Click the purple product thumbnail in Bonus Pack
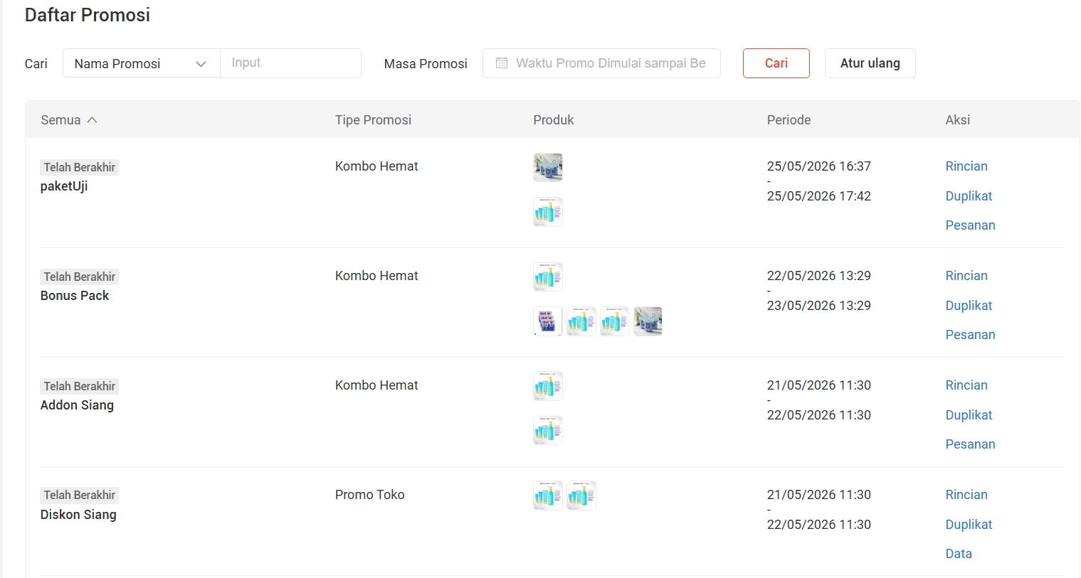Image resolution: width=1081 pixels, height=578 pixels. coord(548,321)
